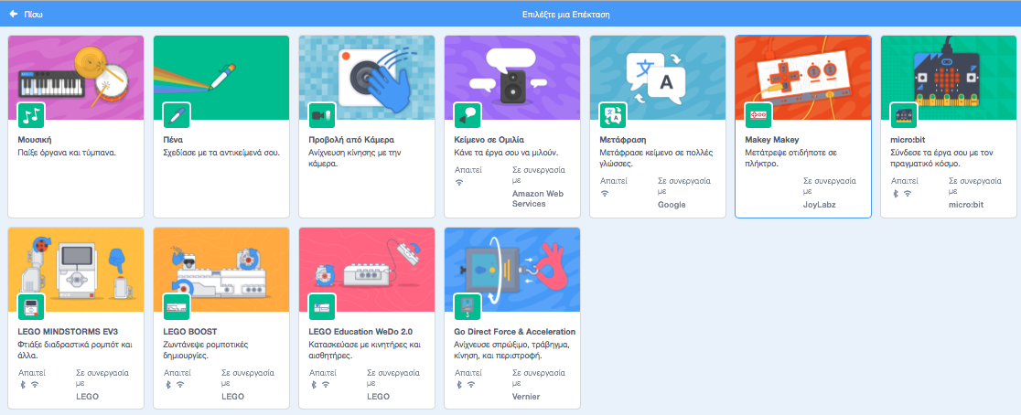Select the LEGO WeDo 2.0 badge icon
The height and width of the screenshot is (415, 1021).
(323, 307)
